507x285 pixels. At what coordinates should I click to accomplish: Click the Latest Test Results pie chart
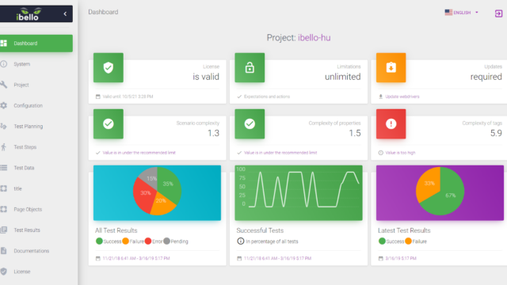tap(440, 192)
